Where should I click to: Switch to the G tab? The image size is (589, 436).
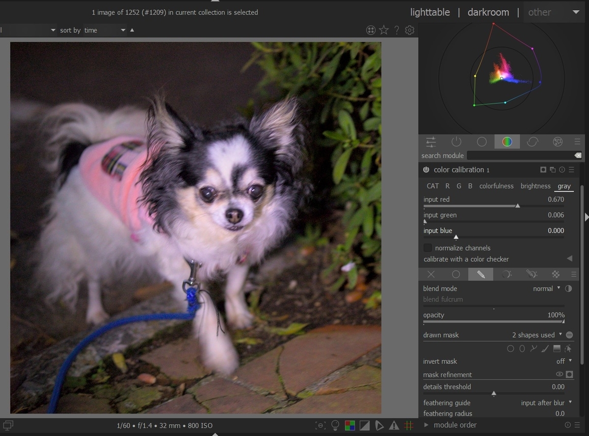pos(459,186)
